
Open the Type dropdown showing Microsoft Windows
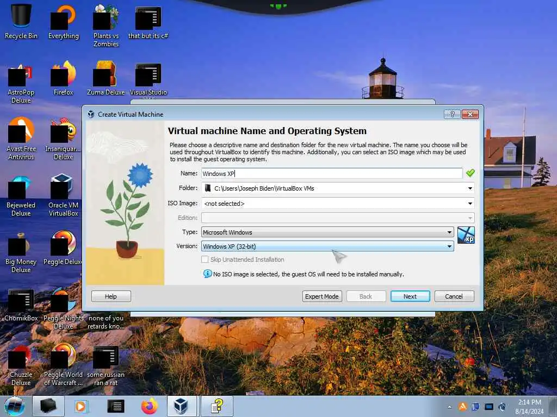pos(327,232)
